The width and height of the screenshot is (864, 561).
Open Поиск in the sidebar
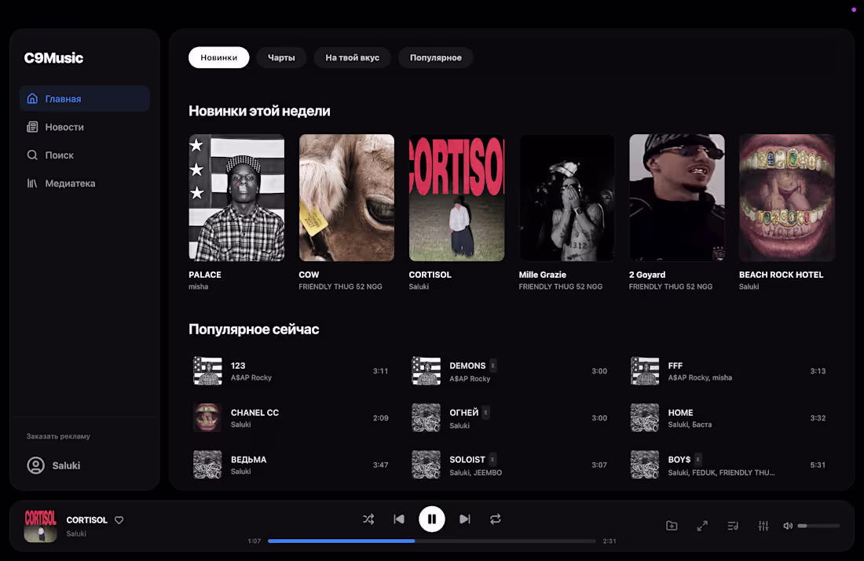click(84, 155)
